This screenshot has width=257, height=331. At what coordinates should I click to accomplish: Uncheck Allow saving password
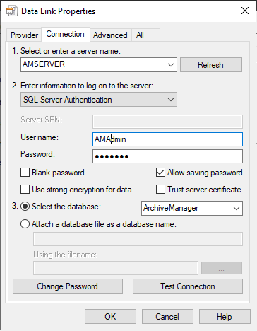[x=160, y=173]
